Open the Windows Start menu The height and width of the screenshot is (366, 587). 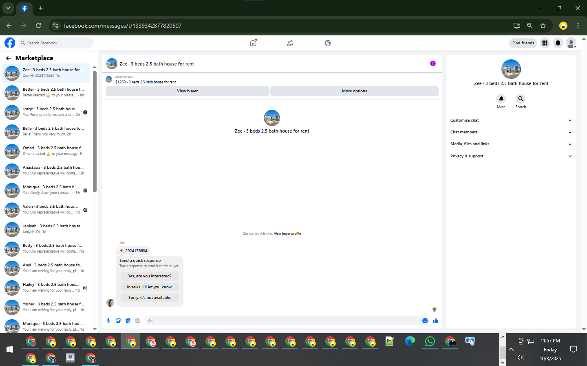click(10, 349)
